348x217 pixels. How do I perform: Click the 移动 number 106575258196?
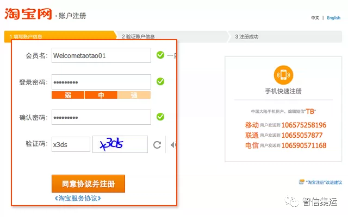[x=304, y=125]
